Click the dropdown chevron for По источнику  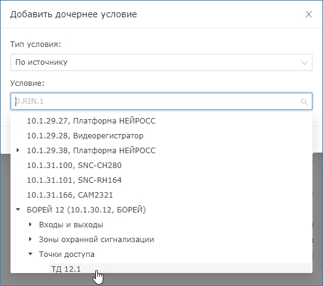(304, 62)
